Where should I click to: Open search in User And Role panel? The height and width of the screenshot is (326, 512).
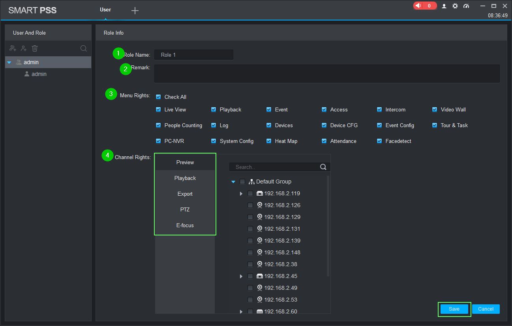click(x=84, y=48)
